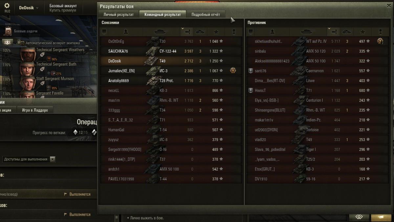Sort allies by kills column icon
This screenshot has height=222, width=394.
200,32
